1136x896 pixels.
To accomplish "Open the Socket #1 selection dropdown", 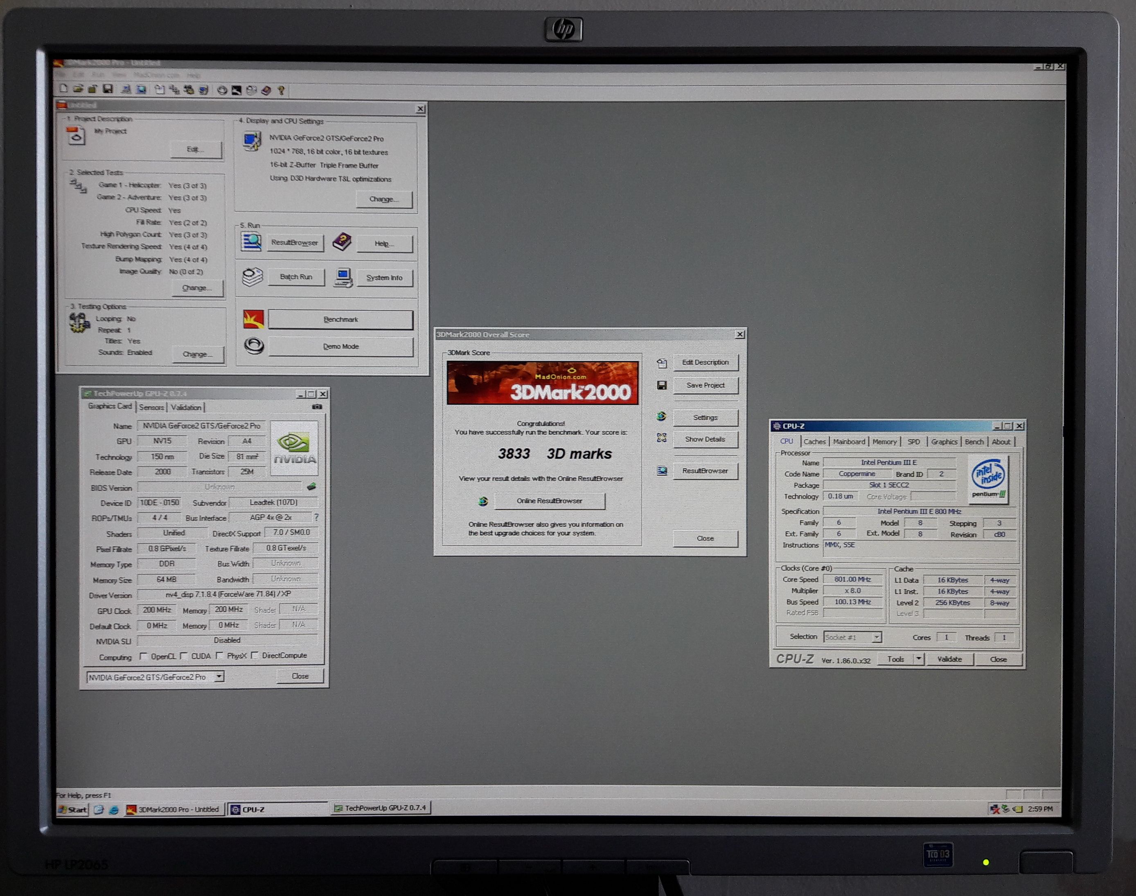I will point(877,637).
